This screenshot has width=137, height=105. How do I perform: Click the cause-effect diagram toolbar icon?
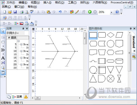tap(16, 24)
